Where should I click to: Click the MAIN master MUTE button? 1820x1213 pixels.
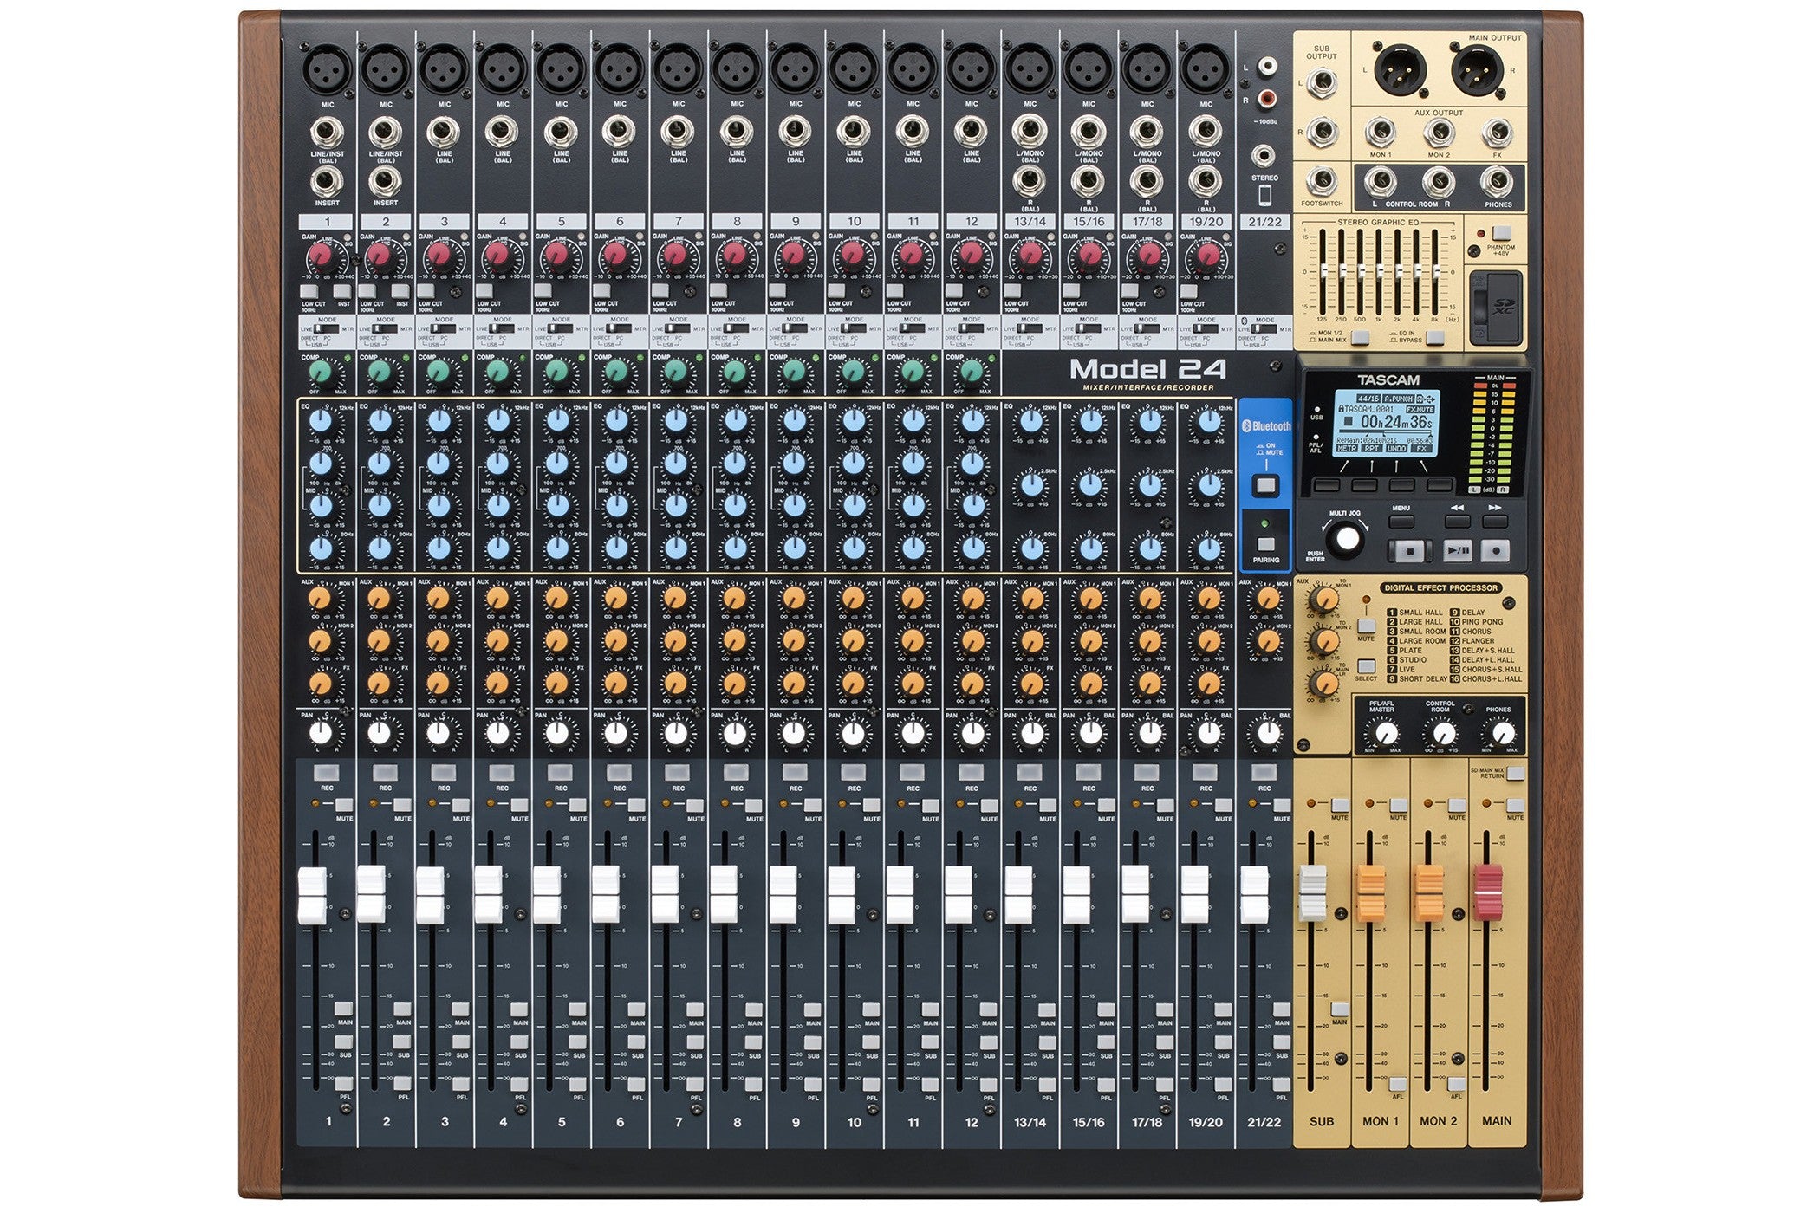pyautogui.click(x=1514, y=805)
